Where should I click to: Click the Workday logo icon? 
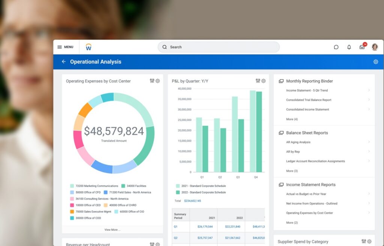pyautogui.click(x=88, y=47)
